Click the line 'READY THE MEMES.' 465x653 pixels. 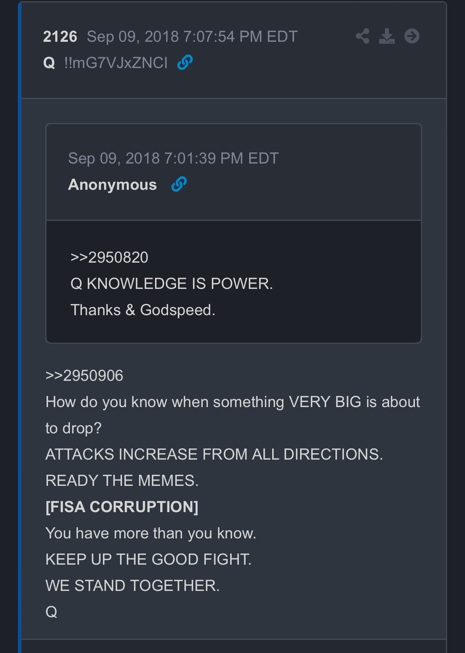(x=122, y=481)
